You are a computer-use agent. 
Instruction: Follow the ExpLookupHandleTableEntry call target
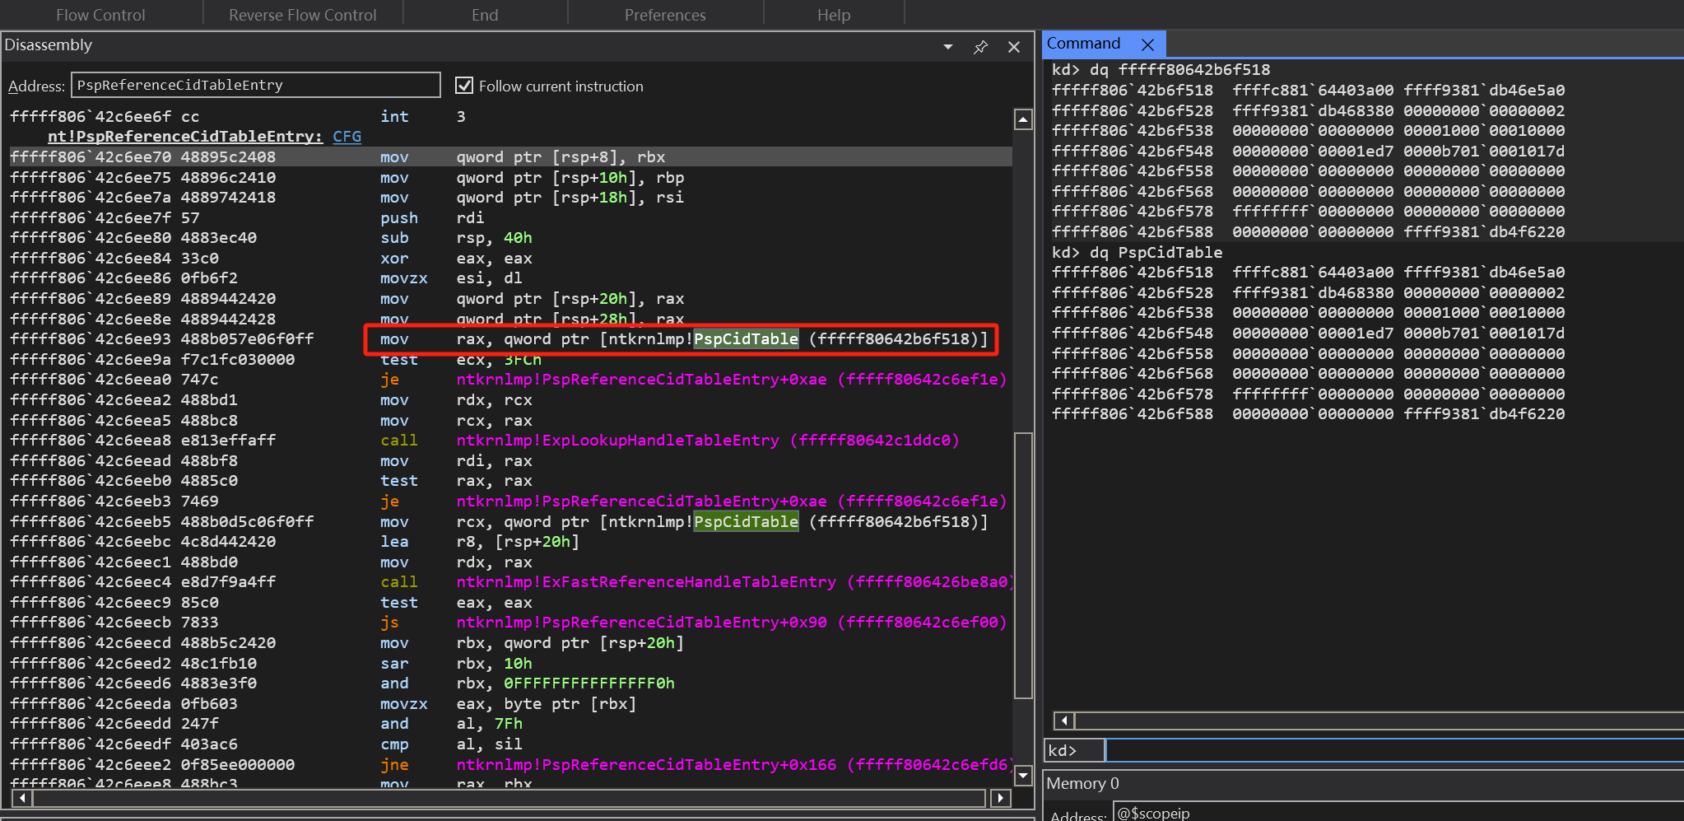(x=708, y=441)
